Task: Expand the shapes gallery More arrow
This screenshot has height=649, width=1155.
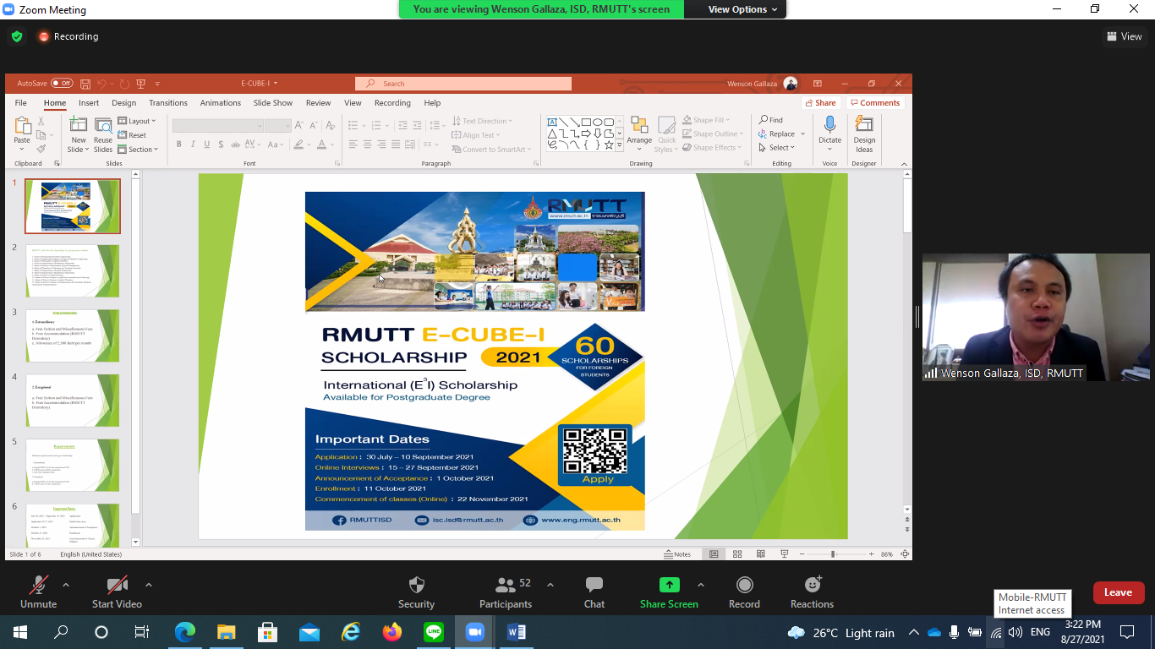Action: 619,146
